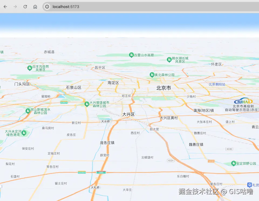
Task: Click the 大兴区黄村 label
Action: coord(169,118)
